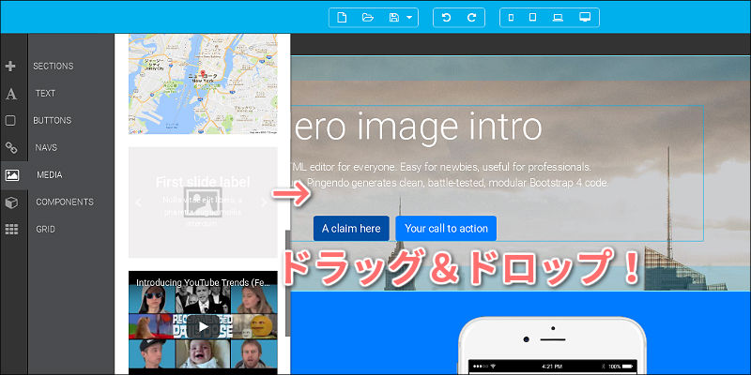The image size is (751, 375).
Task: Select the Hero image intro heading
Action: coord(416,127)
